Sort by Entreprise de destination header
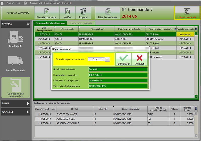The image size is (201, 141). click(130, 29)
